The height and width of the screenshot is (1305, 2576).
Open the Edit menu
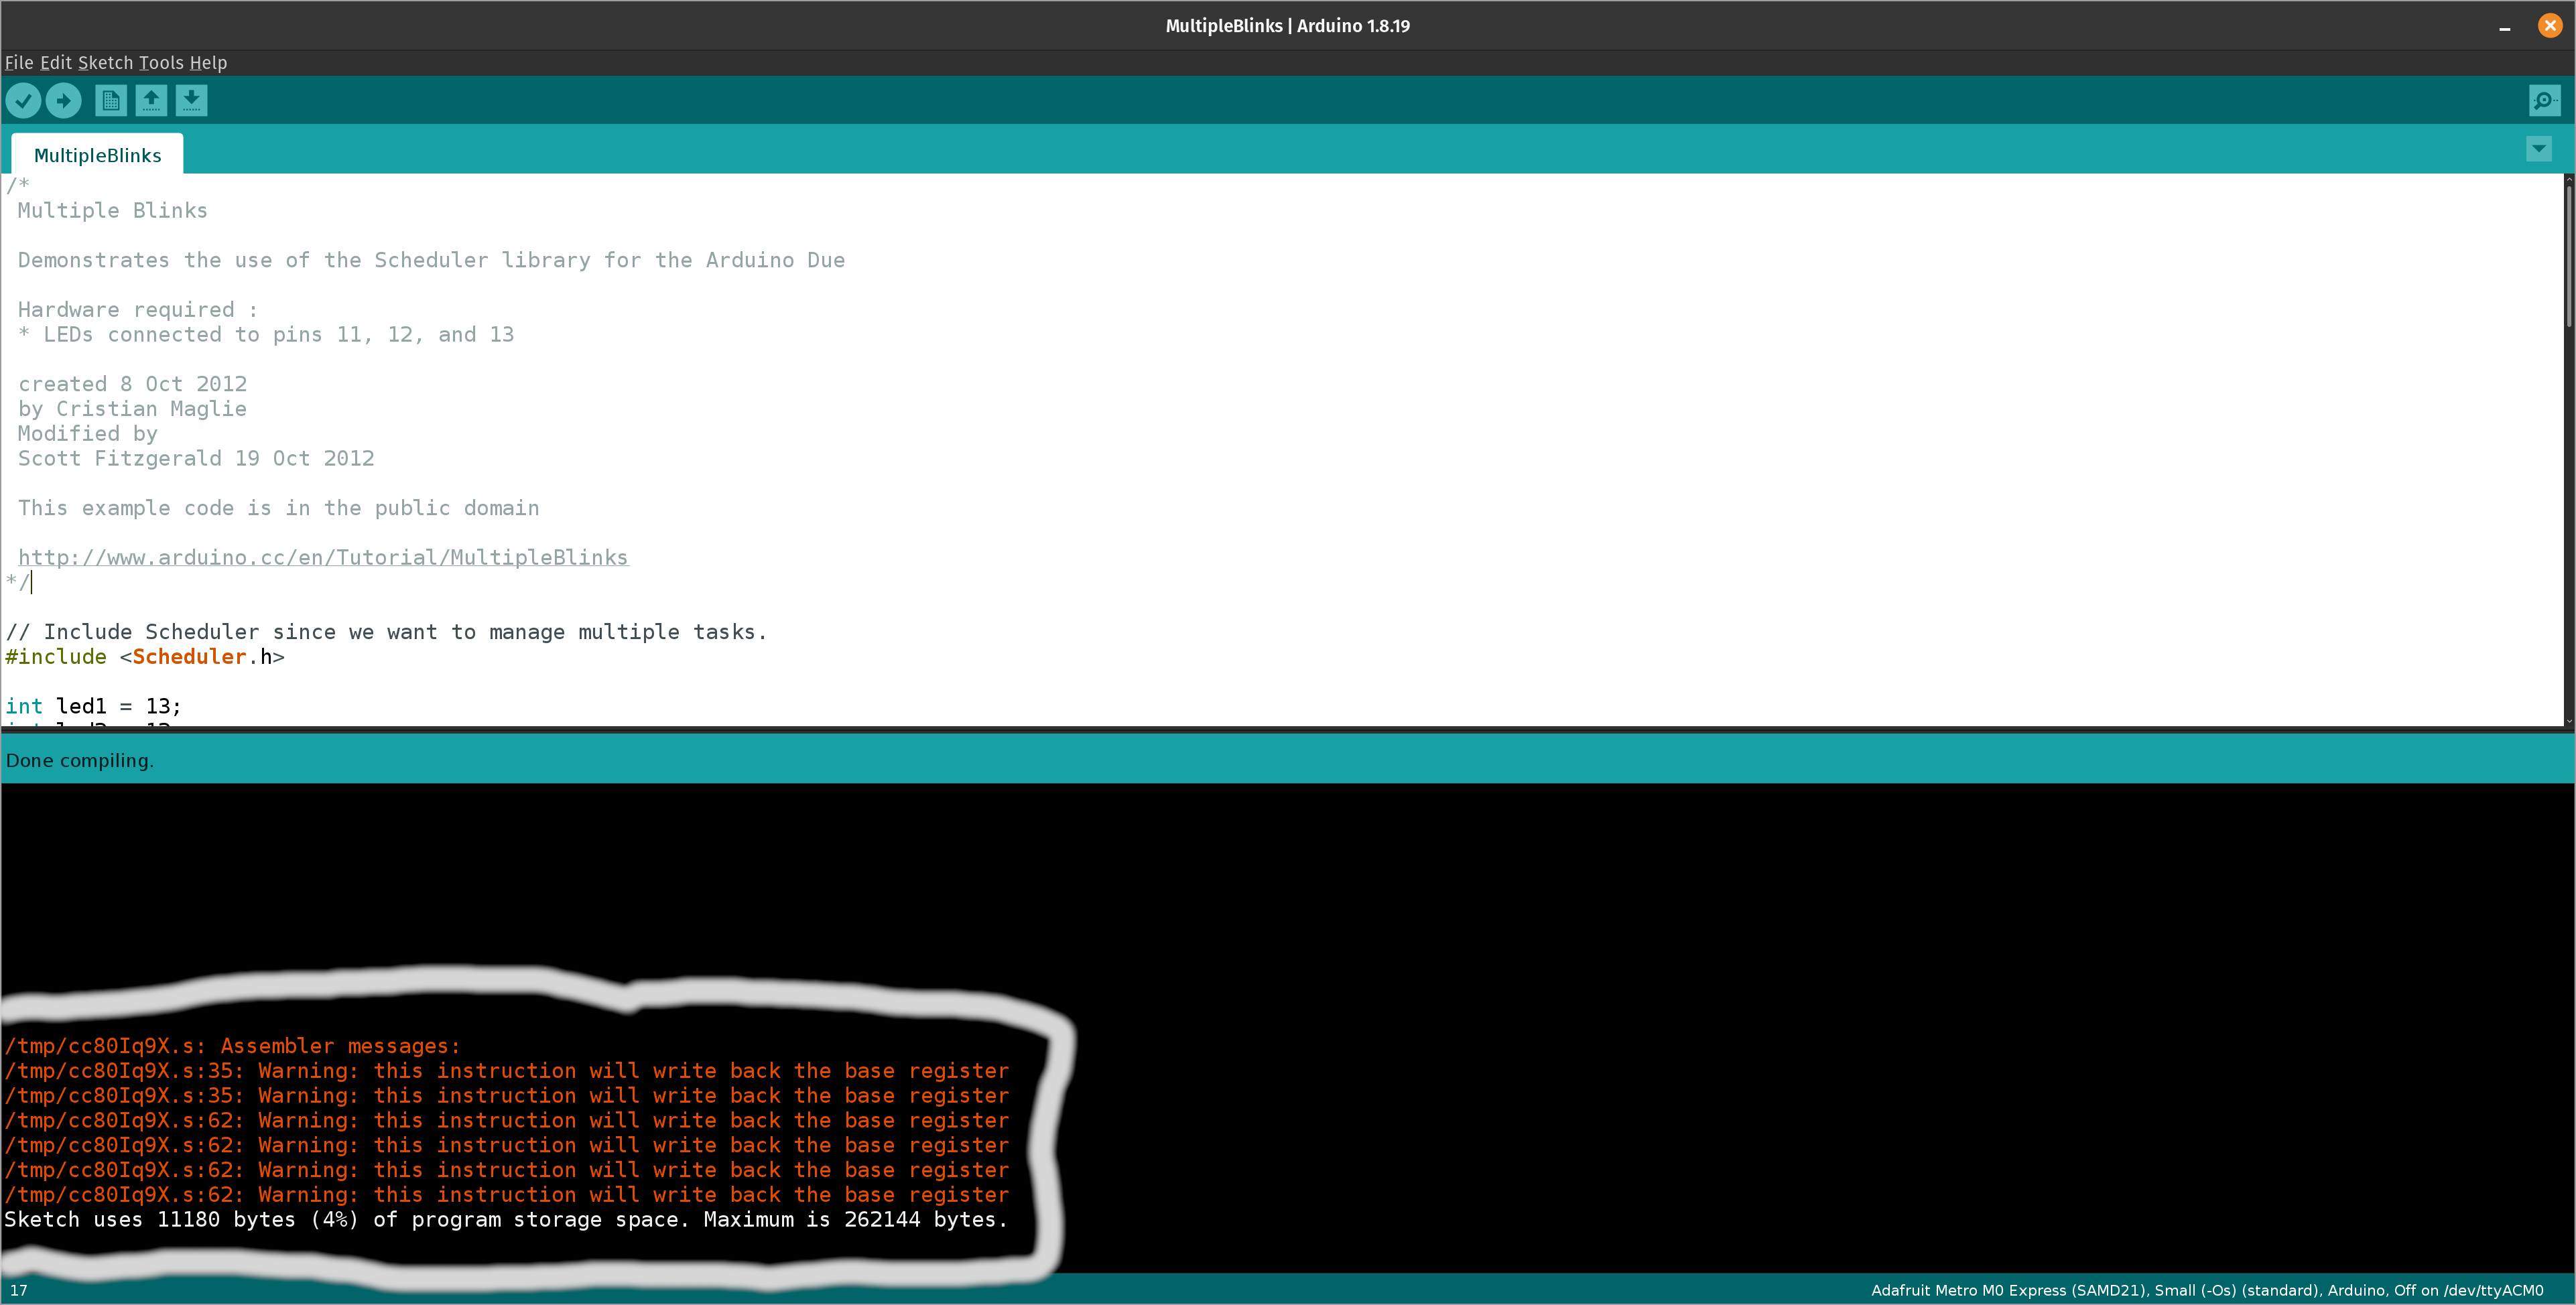56,62
